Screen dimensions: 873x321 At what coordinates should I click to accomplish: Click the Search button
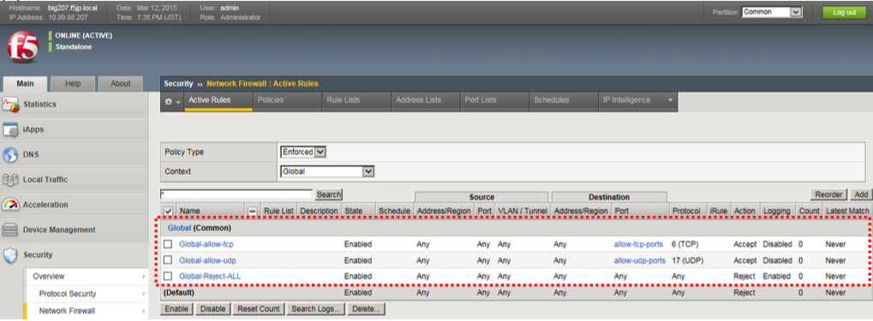328,194
